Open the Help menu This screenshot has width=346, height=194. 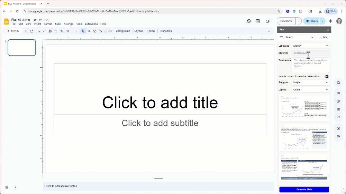pos(103,24)
